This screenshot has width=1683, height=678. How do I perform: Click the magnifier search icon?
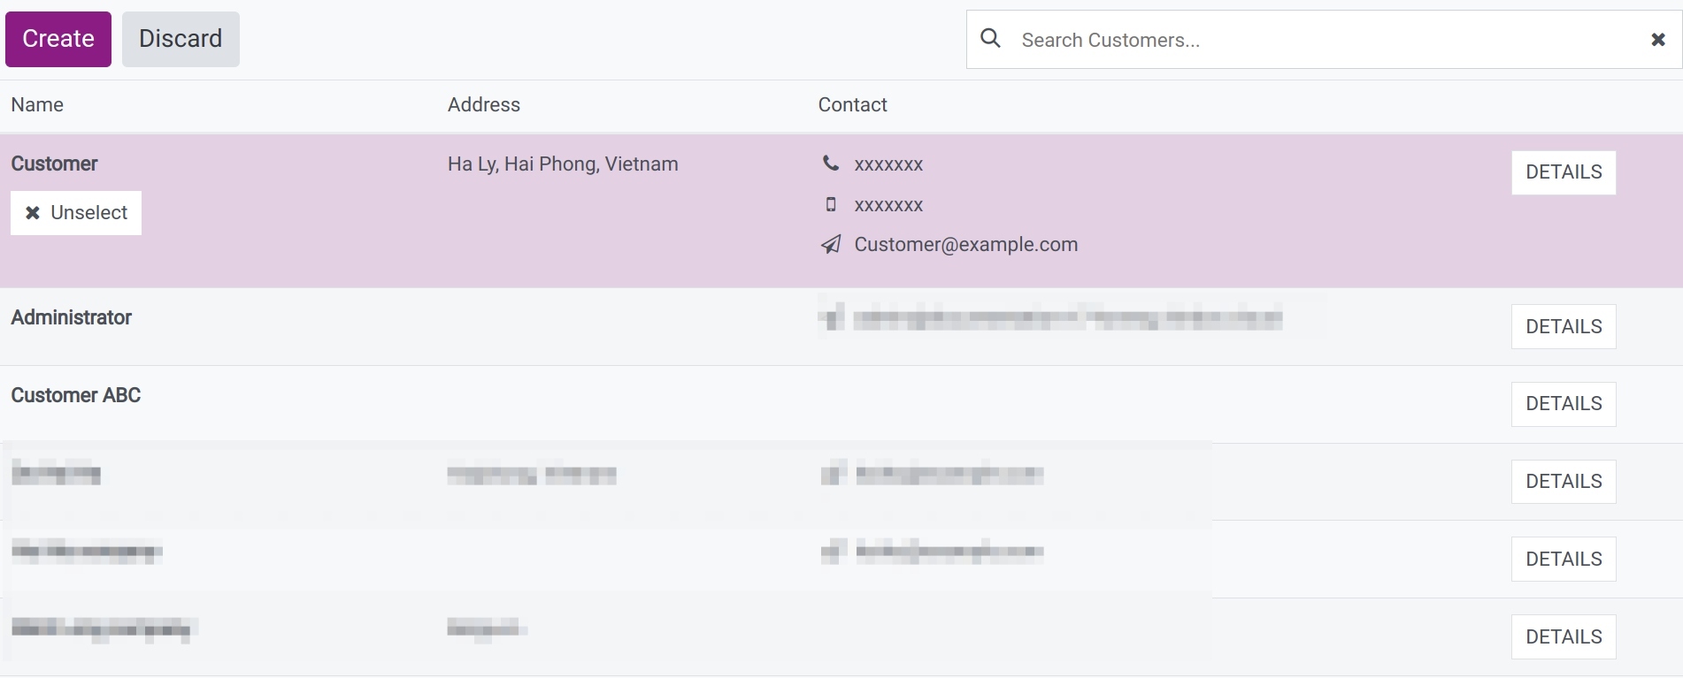991,39
